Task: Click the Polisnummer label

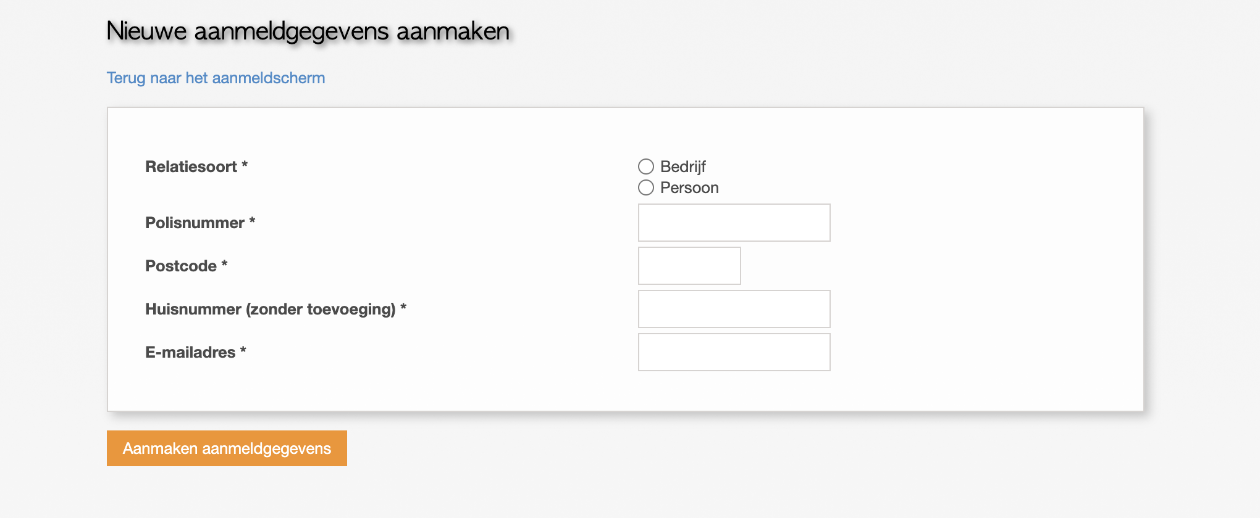Action: click(199, 223)
